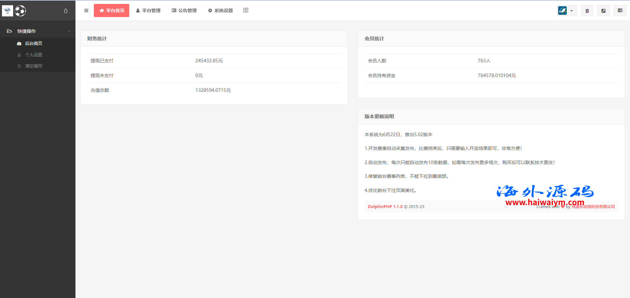
Task: Click 清空缓存 in the sidebar
Action: pos(33,66)
